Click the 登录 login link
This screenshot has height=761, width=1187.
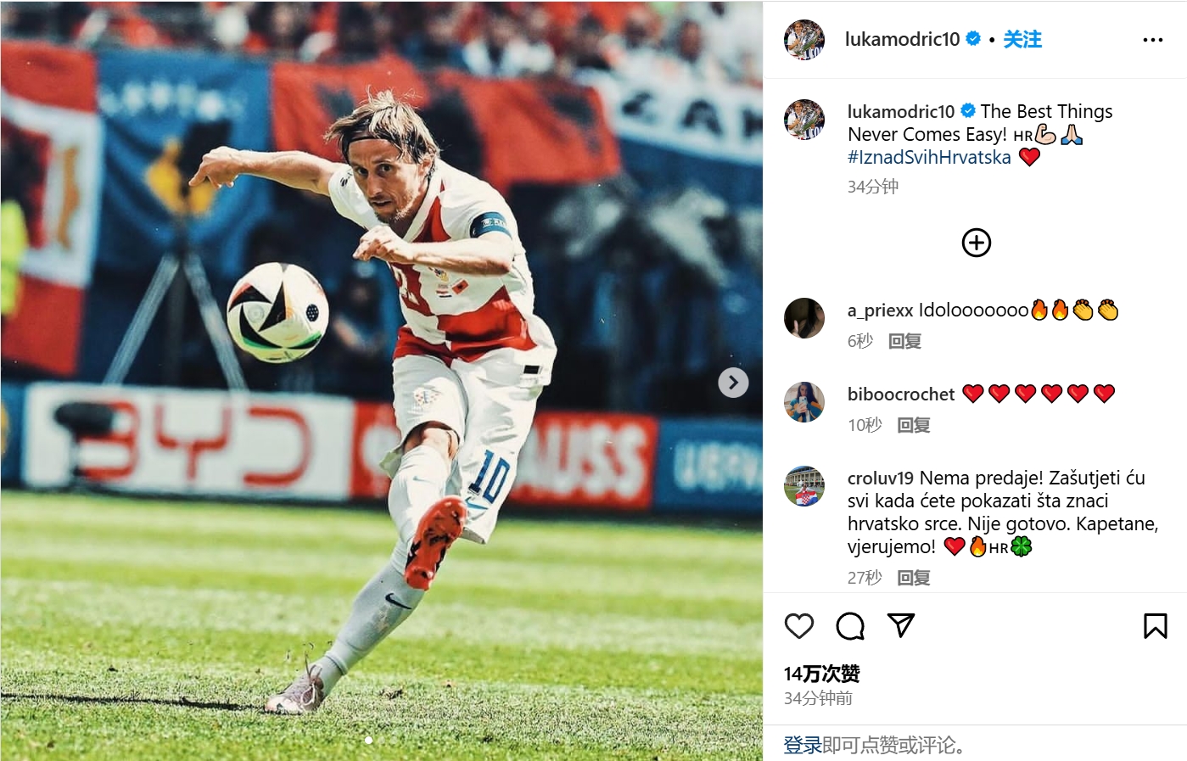coord(802,745)
